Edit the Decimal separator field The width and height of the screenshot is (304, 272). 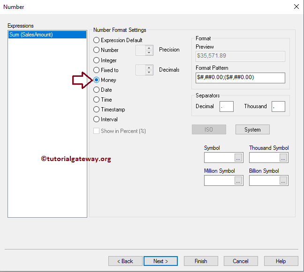(227, 106)
